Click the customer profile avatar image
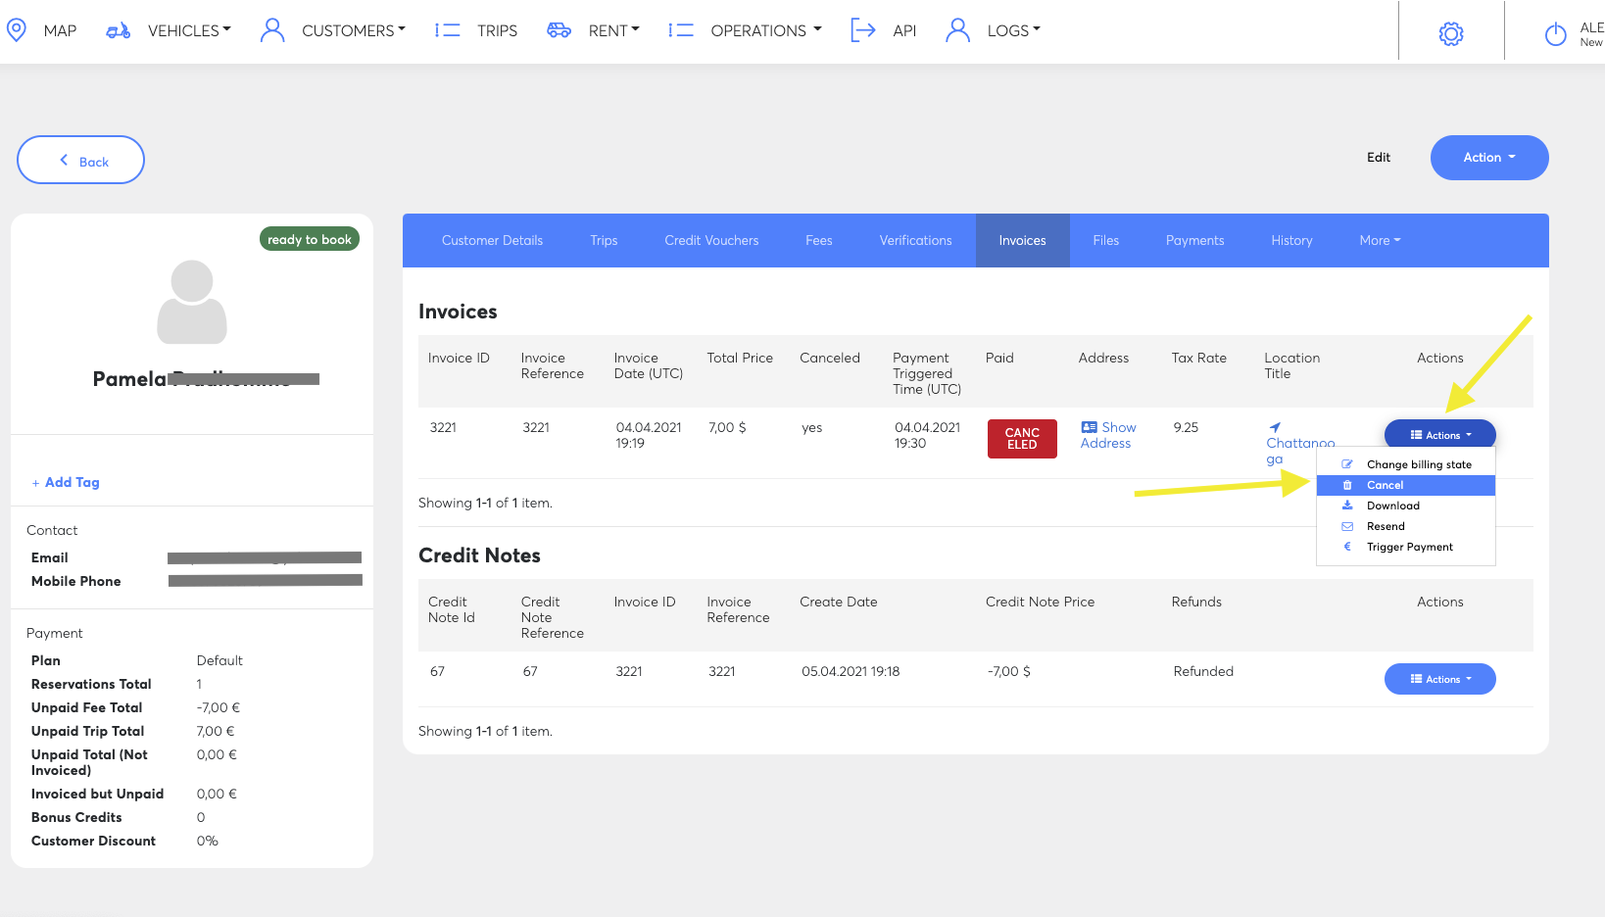This screenshot has height=917, width=1605. 192,302
